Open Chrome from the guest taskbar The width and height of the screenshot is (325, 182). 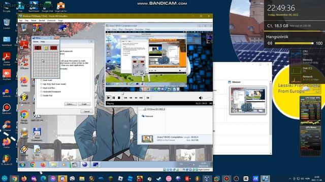32,165
